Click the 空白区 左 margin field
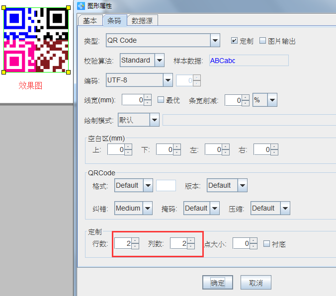 [213, 149]
